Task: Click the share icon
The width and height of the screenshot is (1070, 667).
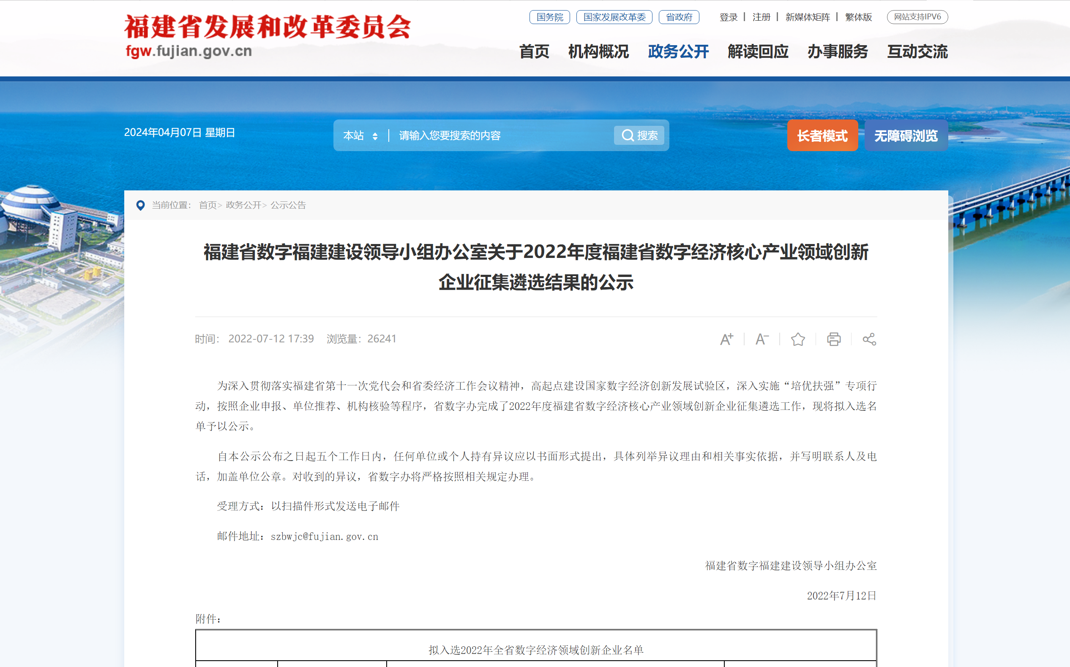Action: [869, 339]
